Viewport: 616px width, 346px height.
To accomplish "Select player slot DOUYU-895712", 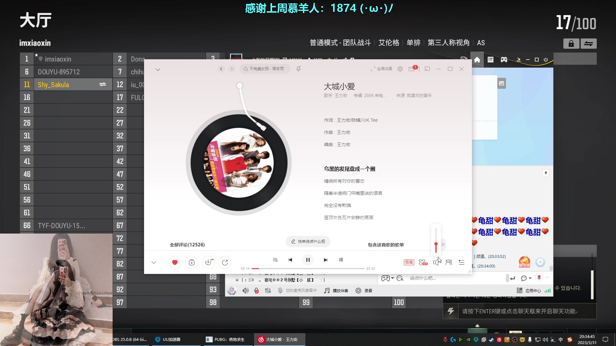I will [x=73, y=72].
